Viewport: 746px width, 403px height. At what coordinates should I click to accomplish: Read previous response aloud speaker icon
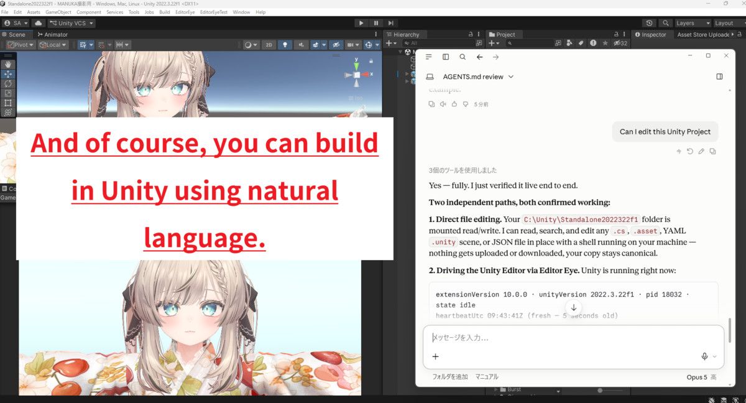click(x=443, y=104)
